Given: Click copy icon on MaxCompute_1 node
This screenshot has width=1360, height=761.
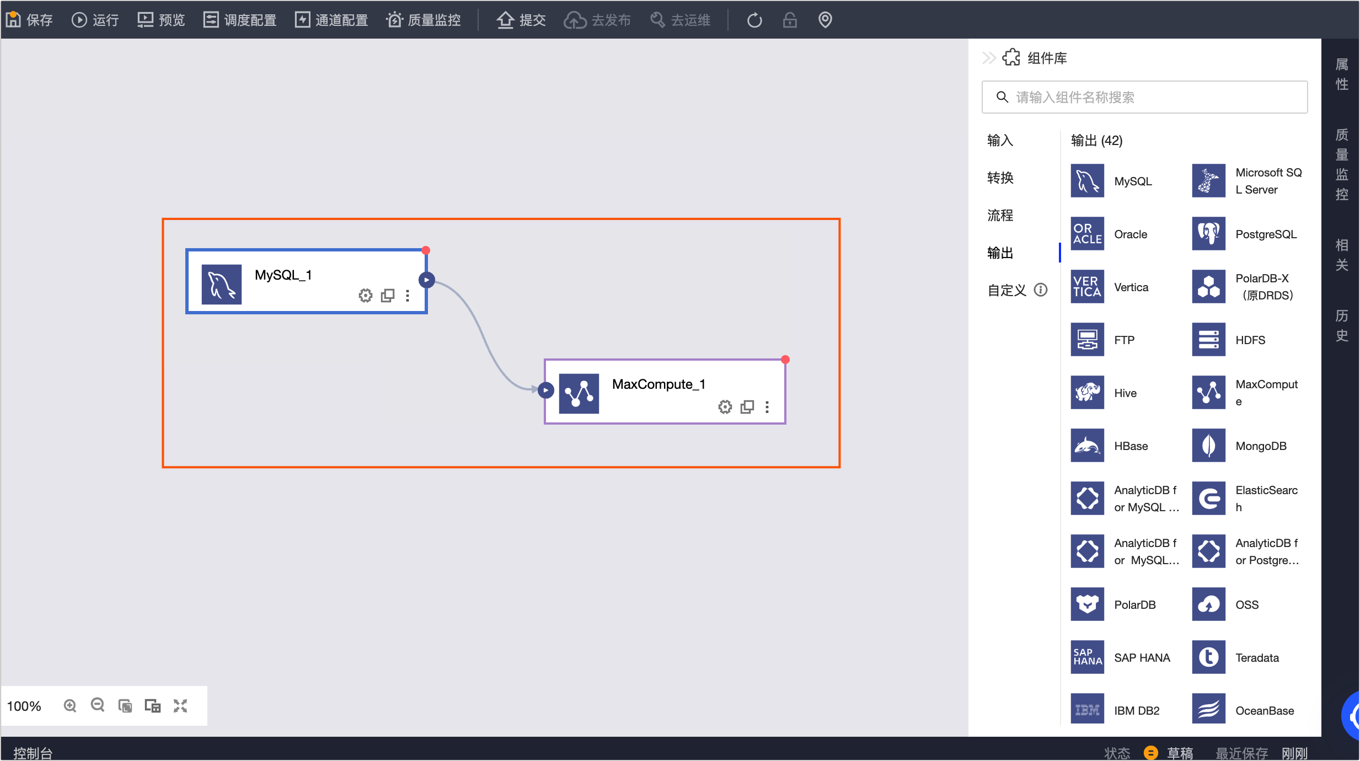Looking at the screenshot, I should pyautogui.click(x=747, y=407).
